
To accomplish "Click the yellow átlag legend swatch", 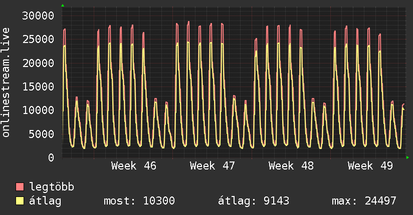I will [20, 201].
